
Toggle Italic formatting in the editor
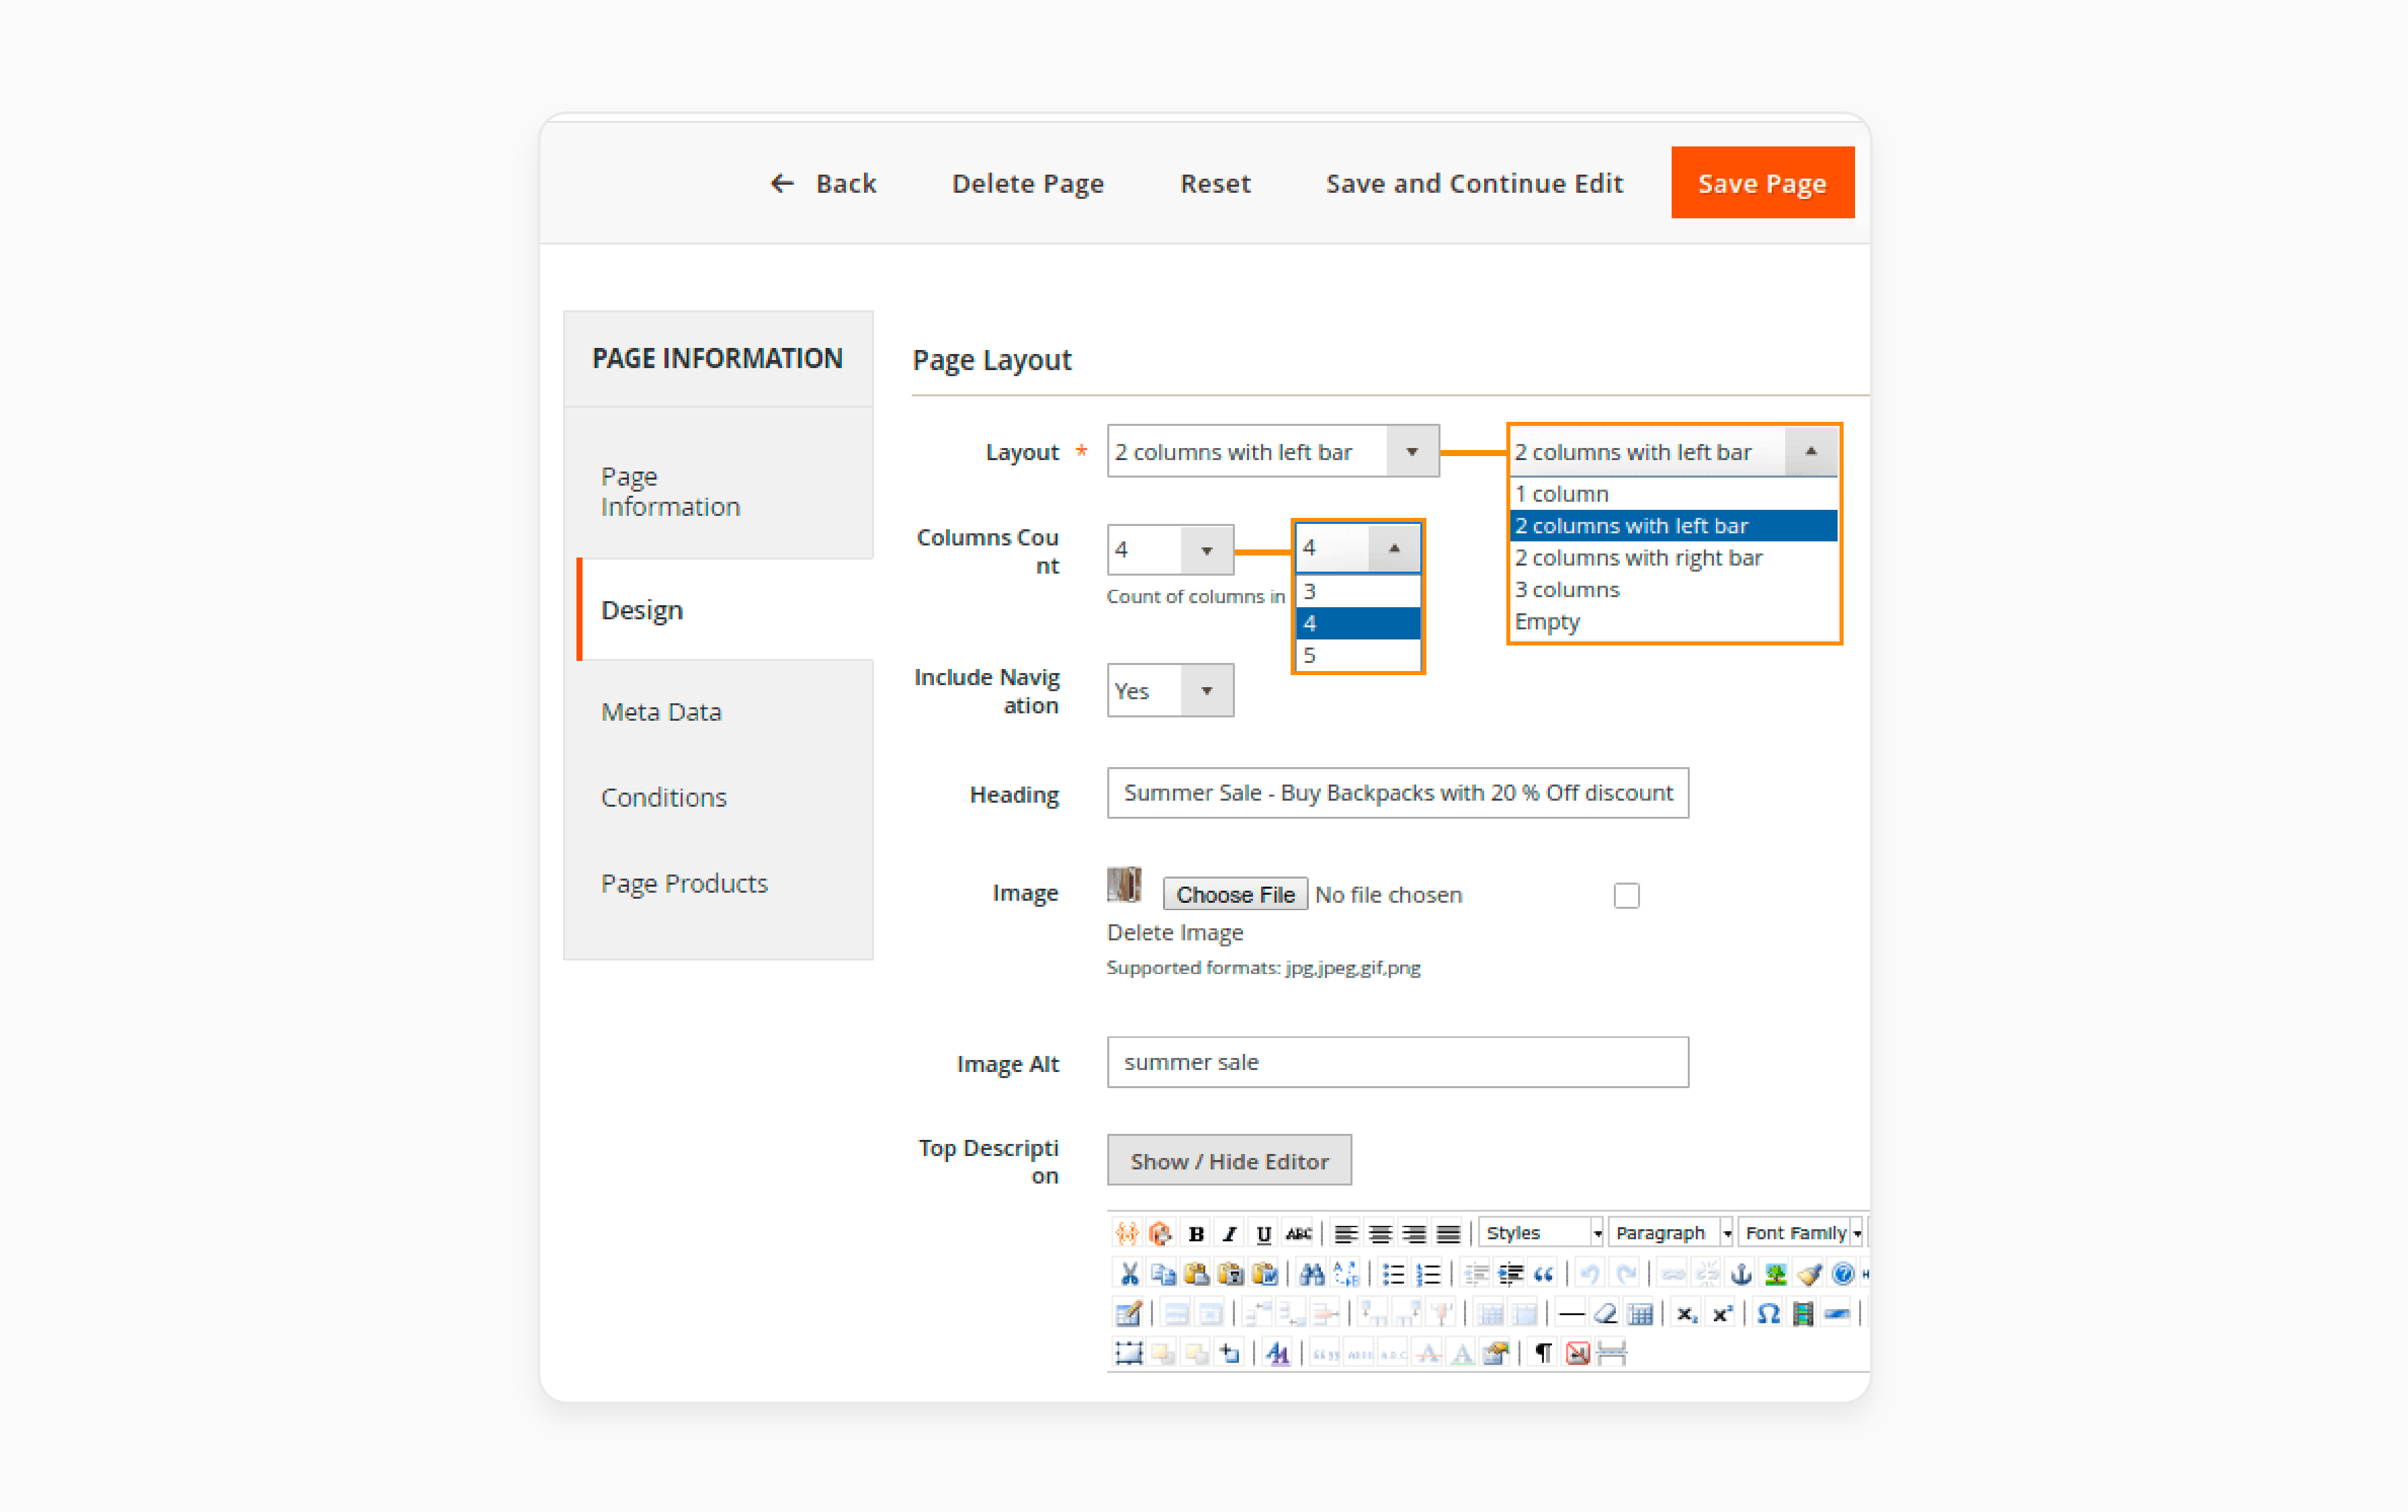pos(1230,1233)
